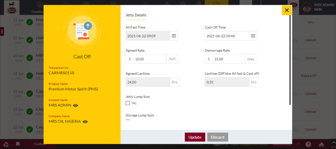
Task: View MRS ADMIN contact details eye icon
Action: tap(75, 105)
